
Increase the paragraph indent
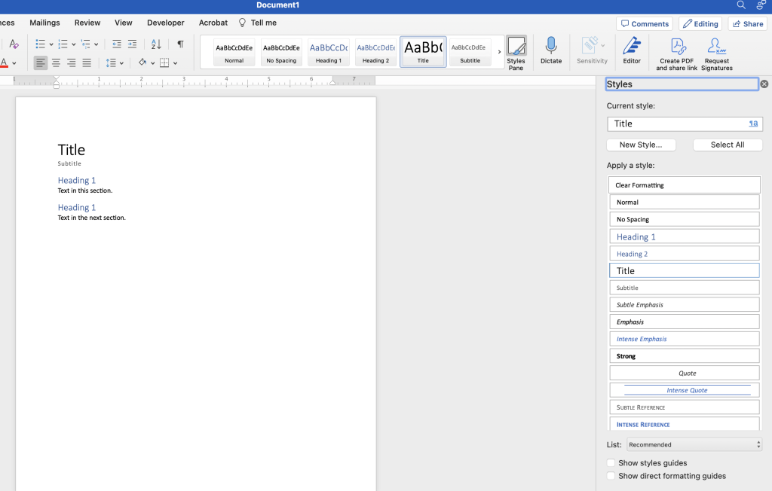(132, 44)
